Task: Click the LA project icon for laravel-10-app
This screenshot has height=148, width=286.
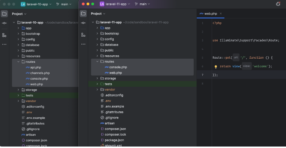Action: click(x=23, y=4)
